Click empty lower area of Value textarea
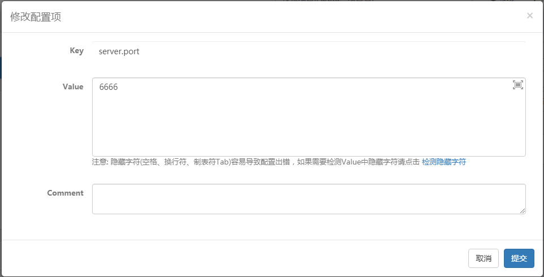 coord(309,132)
